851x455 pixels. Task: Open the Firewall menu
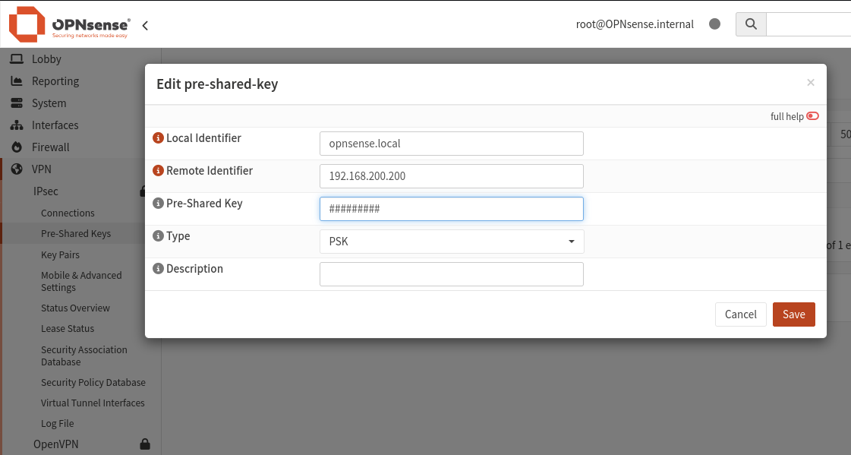tap(50, 147)
